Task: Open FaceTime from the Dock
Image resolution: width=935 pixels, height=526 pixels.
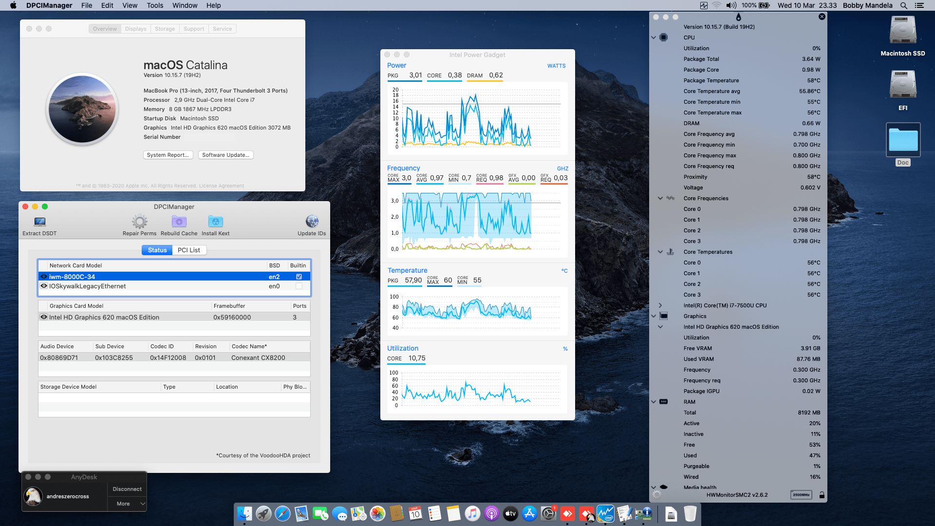Action: pyautogui.click(x=320, y=513)
